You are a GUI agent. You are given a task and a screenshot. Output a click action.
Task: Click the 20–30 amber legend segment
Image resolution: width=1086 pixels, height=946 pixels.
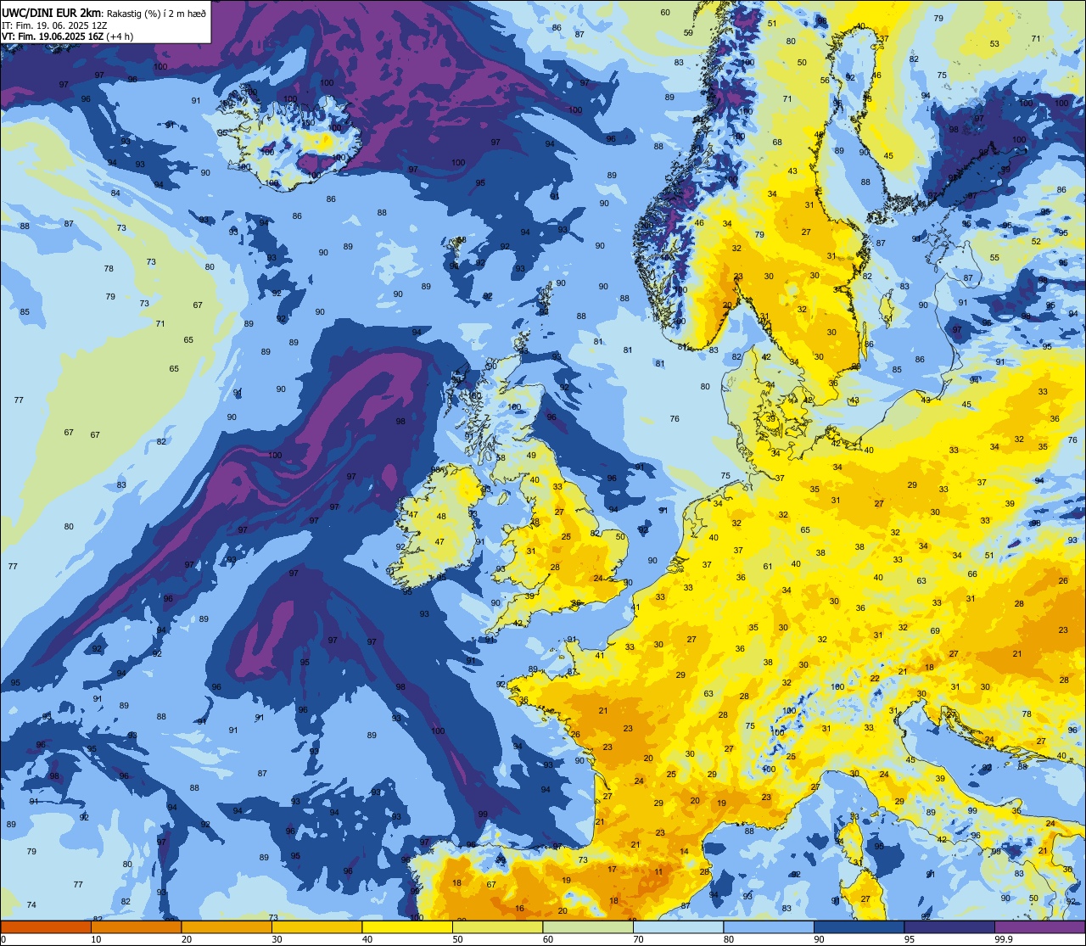(x=227, y=927)
